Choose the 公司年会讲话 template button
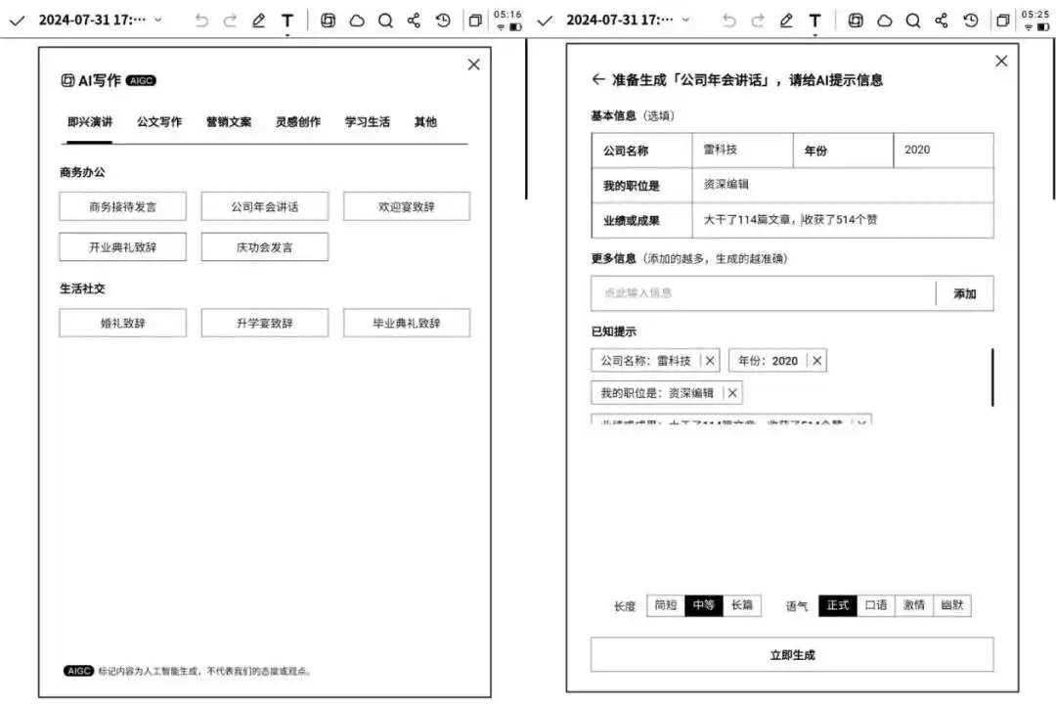Viewport: 1056px width, 705px height. click(265, 207)
